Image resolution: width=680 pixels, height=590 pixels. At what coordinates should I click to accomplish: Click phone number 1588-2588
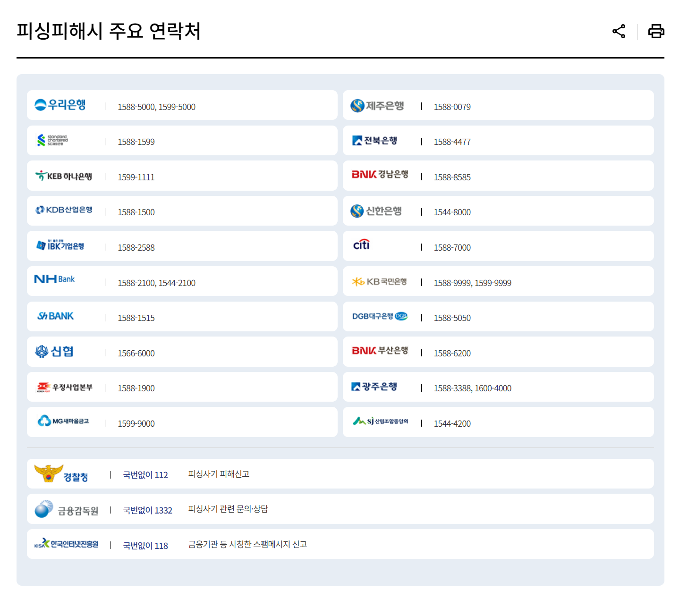pos(136,248)
